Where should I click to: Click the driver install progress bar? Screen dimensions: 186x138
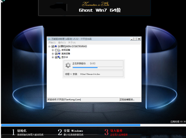(x=97, y=67)
